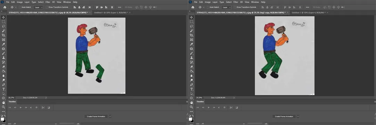Select the Paint Bucket tool in left window

click(x=3, y=71)
